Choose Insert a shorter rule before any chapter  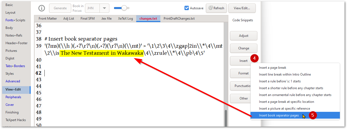(295, 88)
